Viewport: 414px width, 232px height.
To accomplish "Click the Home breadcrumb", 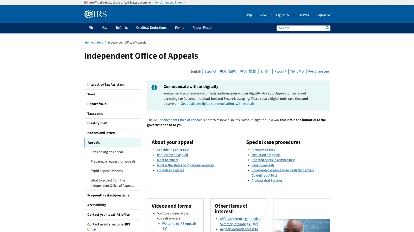I will [89, 43].
